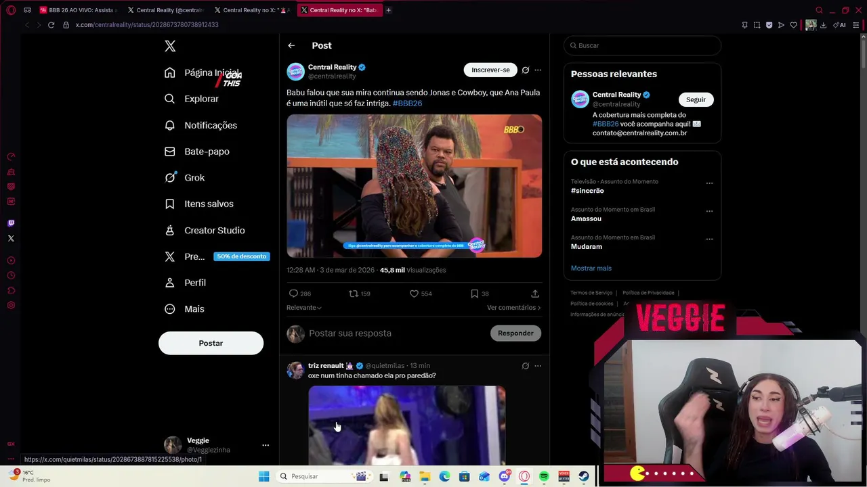Image resolution: width=867 pixels, height=487 pixels.
Task: Open more options on Central Reality post
Action: coord(538,70)
